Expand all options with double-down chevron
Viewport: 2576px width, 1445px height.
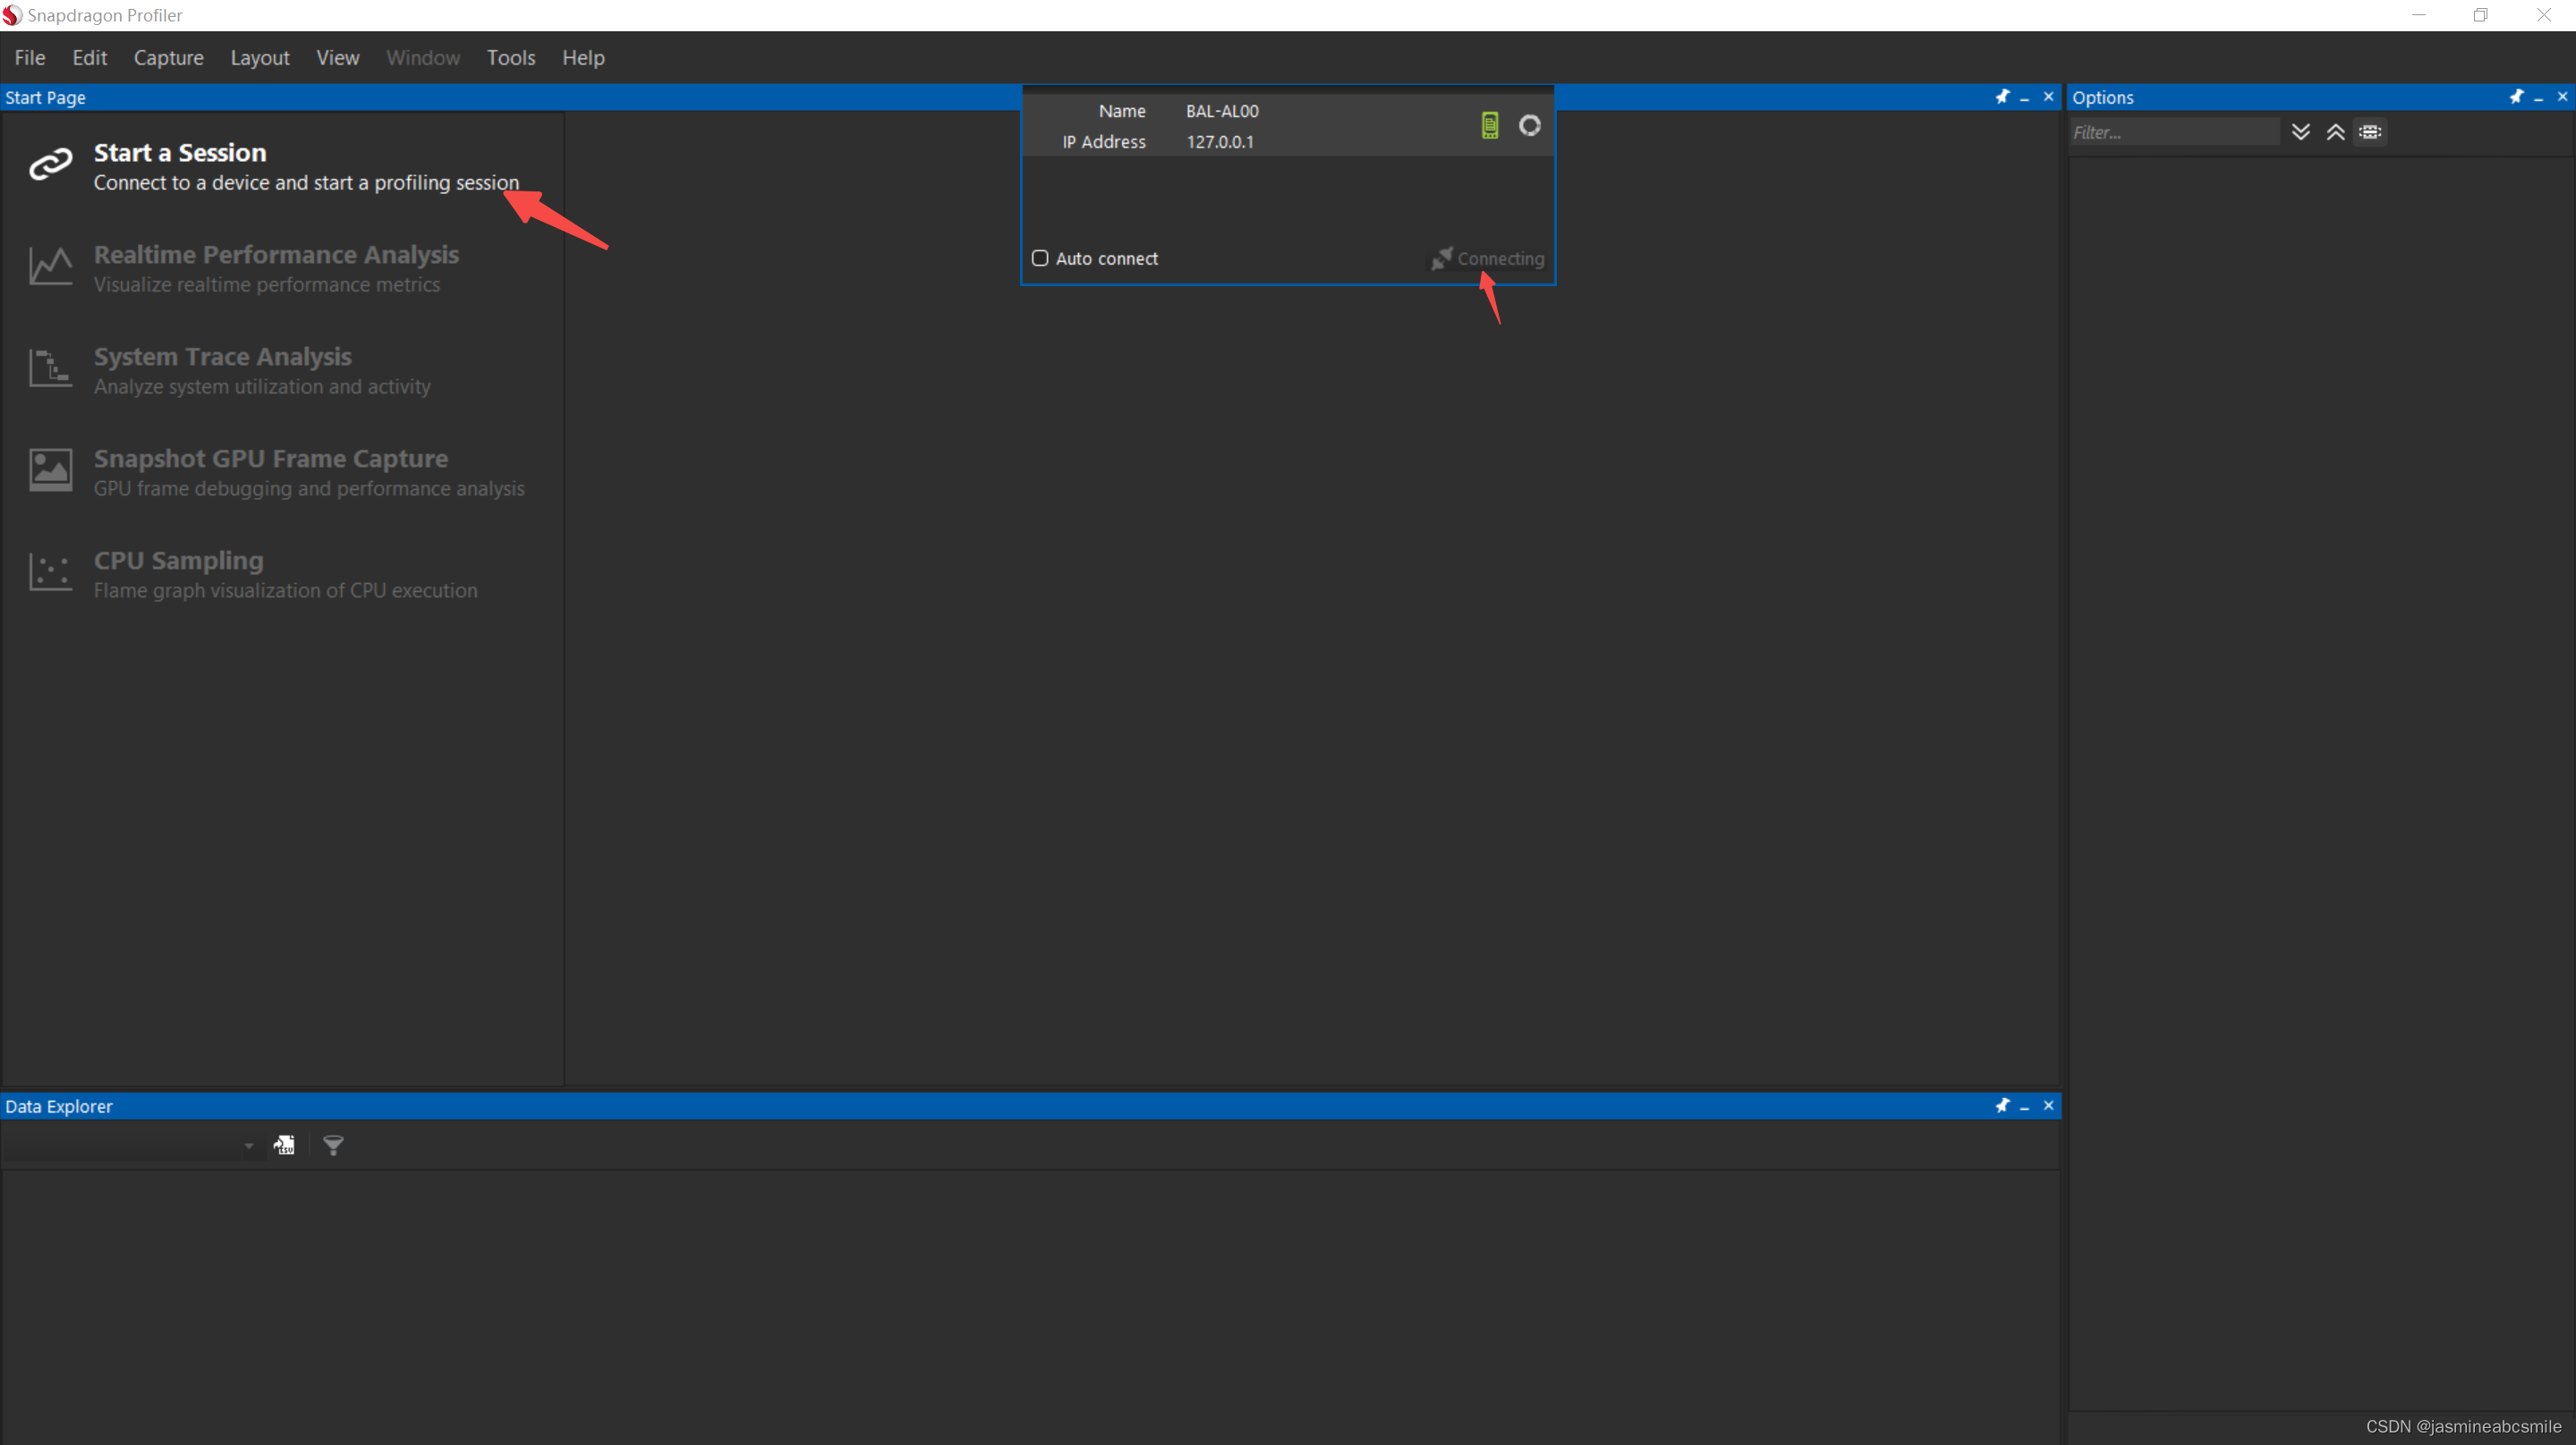[2301, 131]
